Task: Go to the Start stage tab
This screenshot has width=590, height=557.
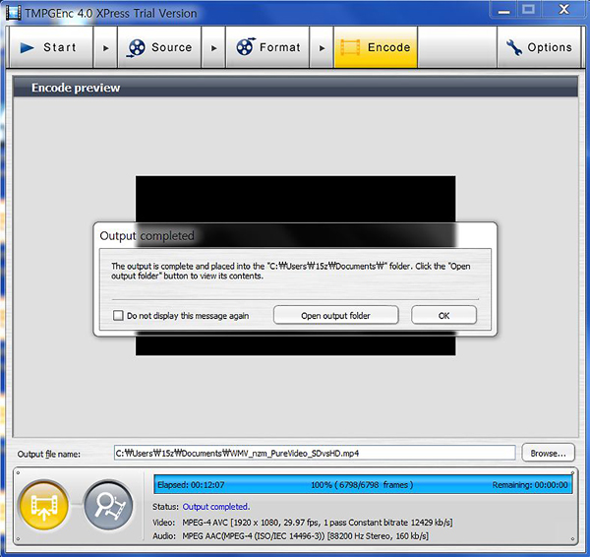Action: [x=51, y=47]
